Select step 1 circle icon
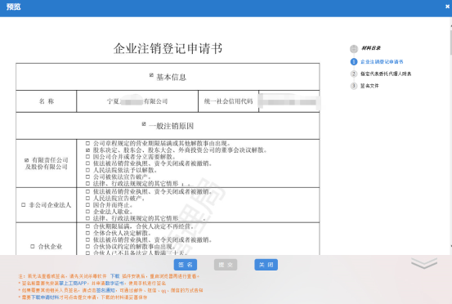 [x=354, y=61]
